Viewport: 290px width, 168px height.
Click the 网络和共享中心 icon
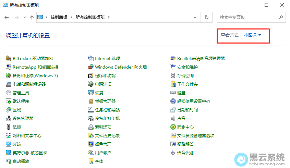(x=8, y=136)
